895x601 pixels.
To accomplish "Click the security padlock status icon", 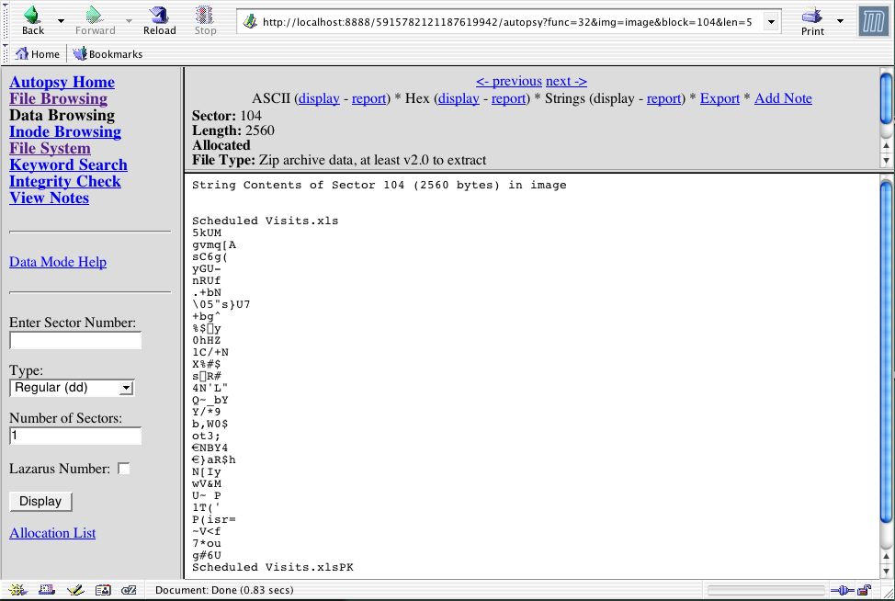I will (864, 590).
